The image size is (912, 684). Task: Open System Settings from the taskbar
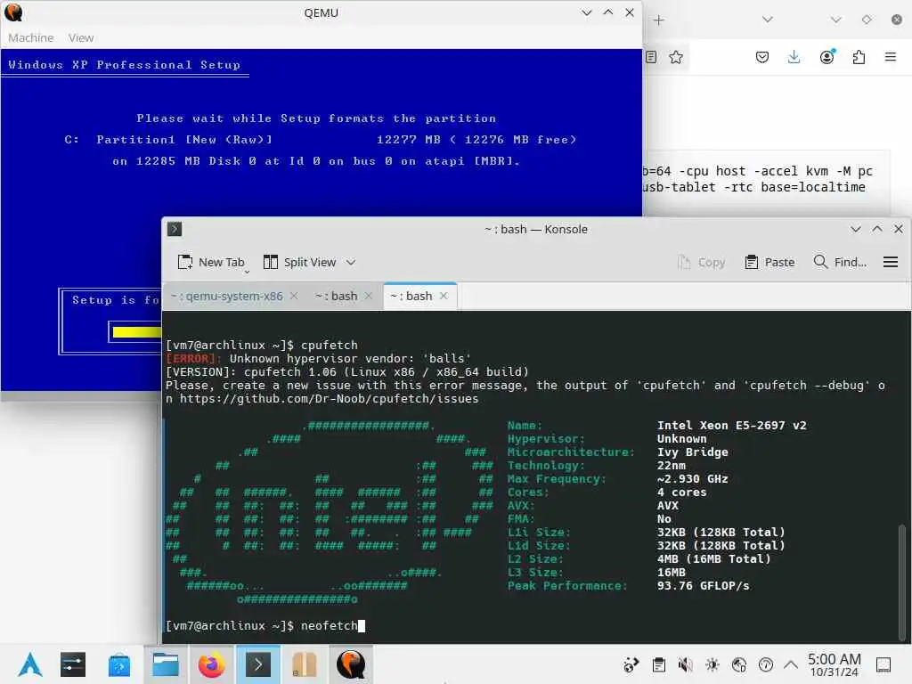tap(73, 664)
